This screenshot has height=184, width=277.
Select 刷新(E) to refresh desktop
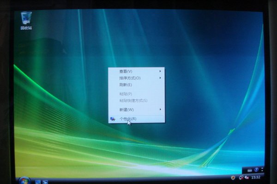click(x=137, y=85)
